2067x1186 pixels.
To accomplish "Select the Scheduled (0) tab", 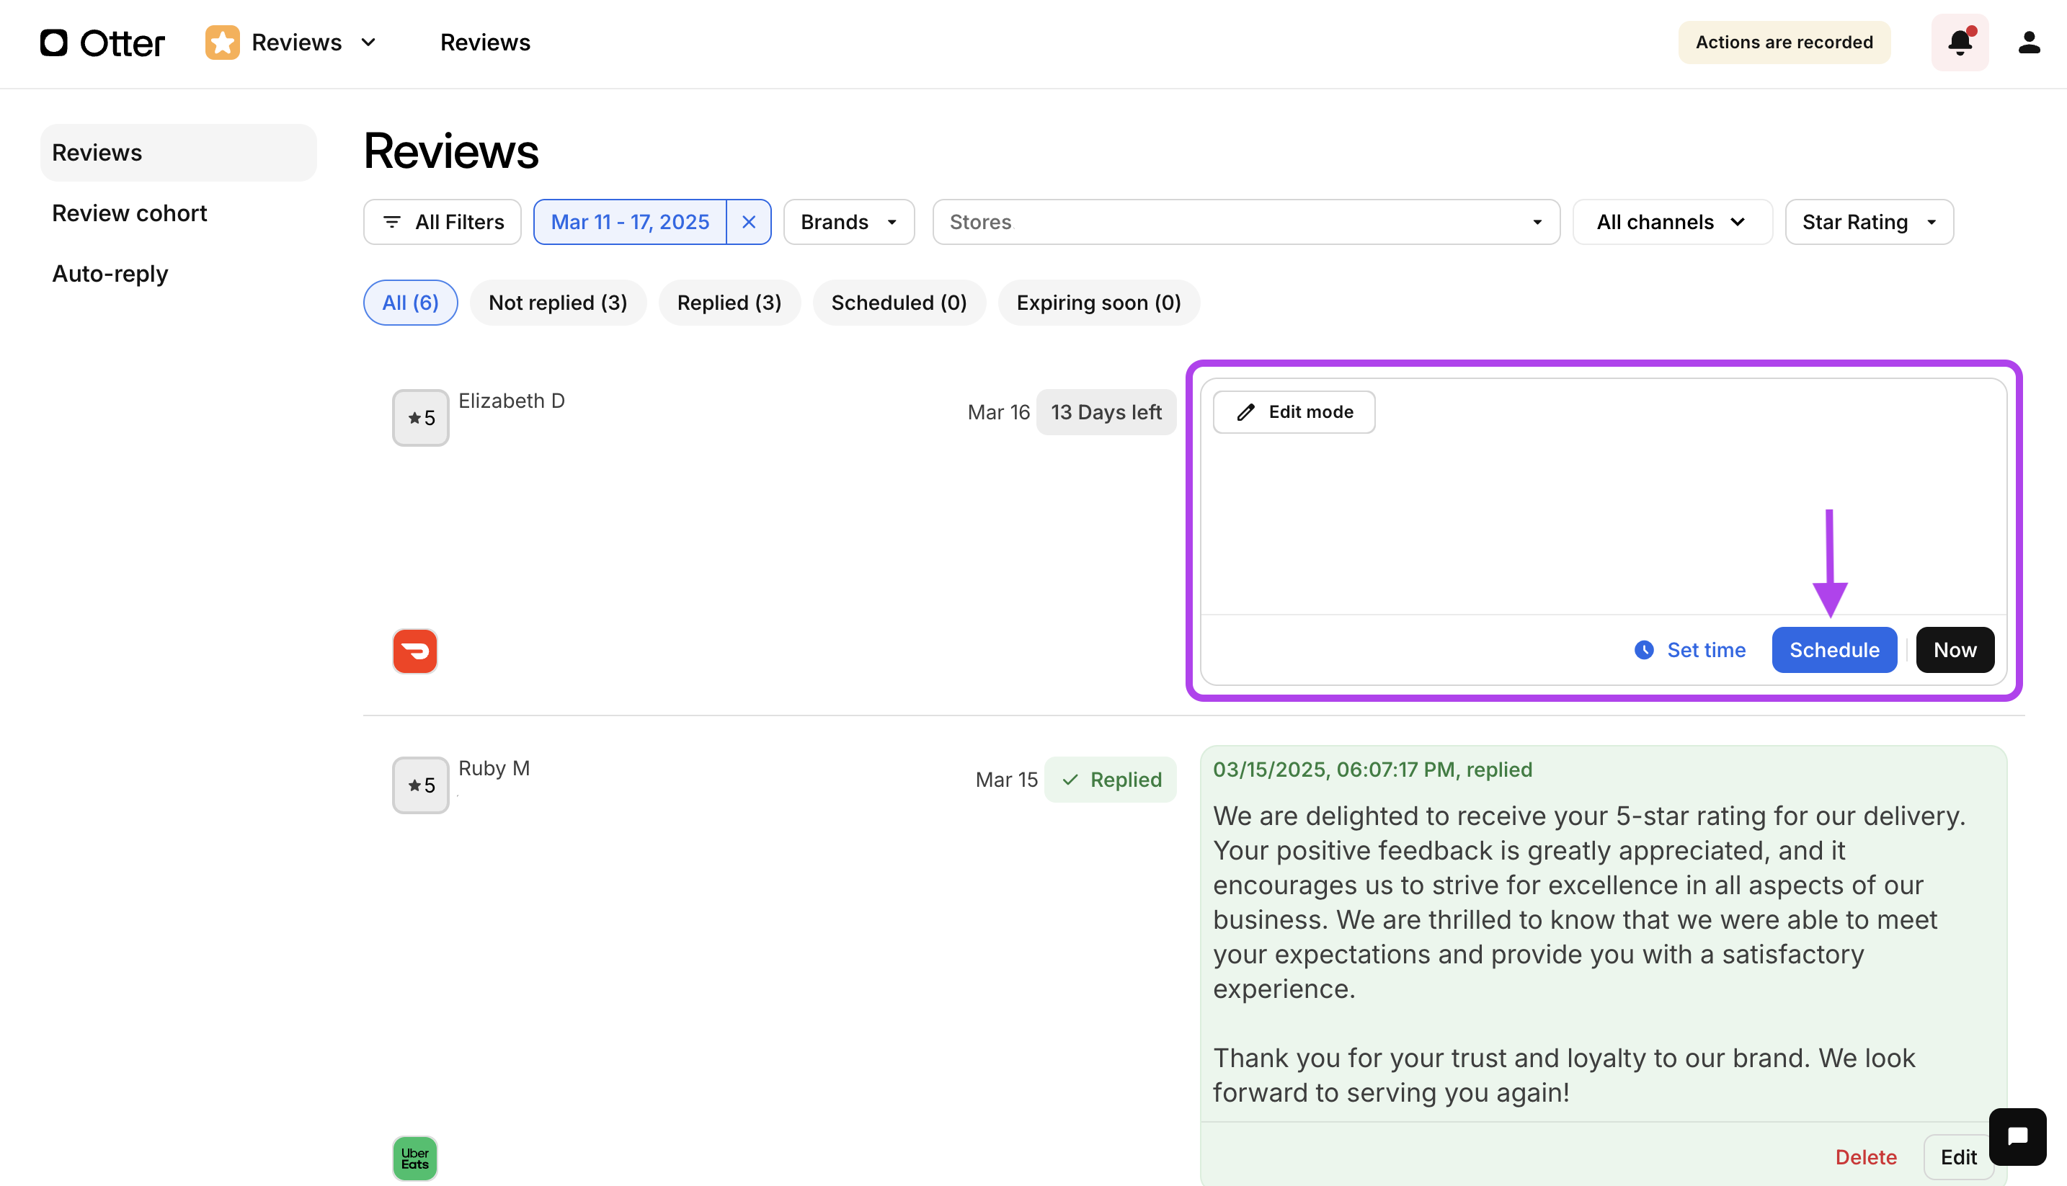I will coord(899,302).
